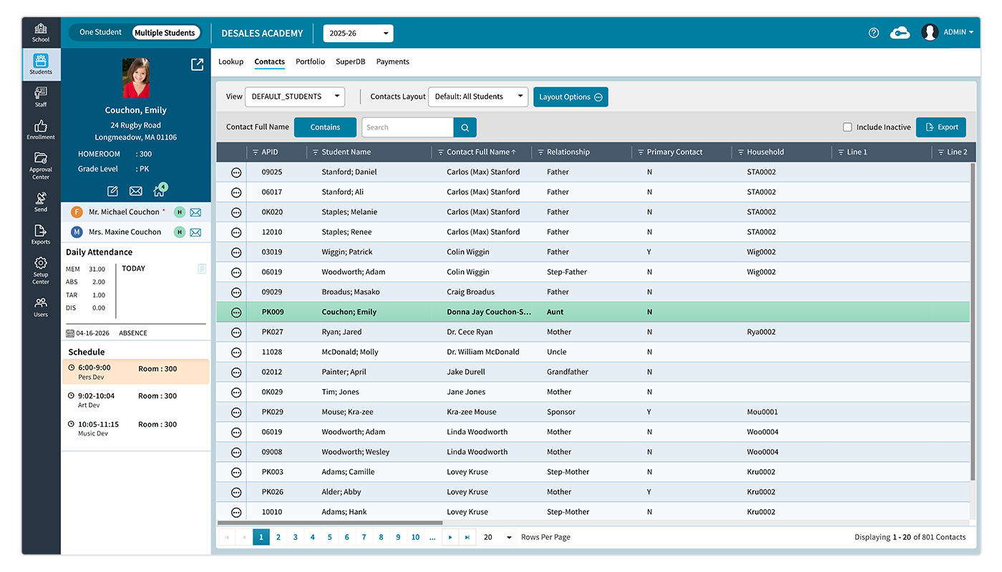Go to page 2 of contacts
Image resolution: width=1002 pixels, height=572 pixels.
[278, 538]
